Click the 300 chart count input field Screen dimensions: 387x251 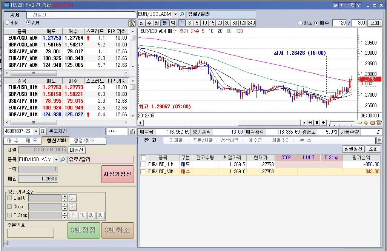359,23
